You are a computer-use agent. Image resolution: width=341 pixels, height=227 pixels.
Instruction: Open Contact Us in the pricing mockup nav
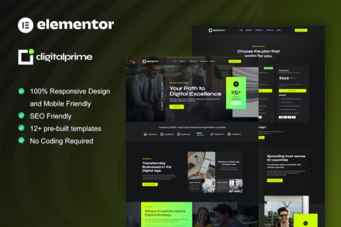pos(270,30)
